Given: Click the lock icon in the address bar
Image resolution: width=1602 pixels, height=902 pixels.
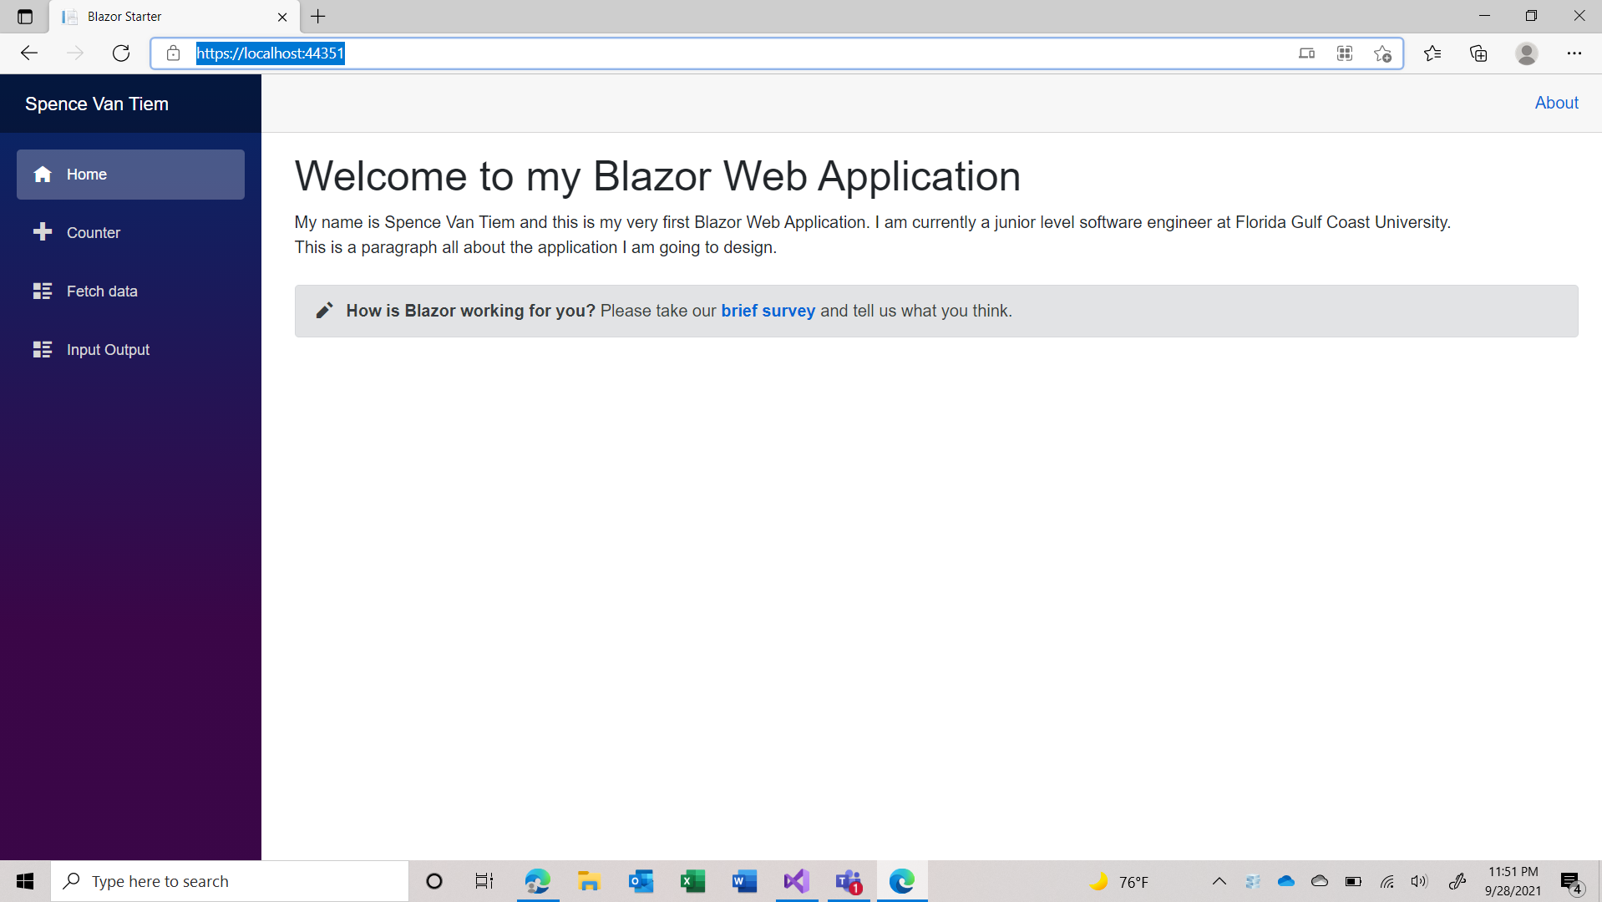Looking at the screenshot, I should (173, 53).
